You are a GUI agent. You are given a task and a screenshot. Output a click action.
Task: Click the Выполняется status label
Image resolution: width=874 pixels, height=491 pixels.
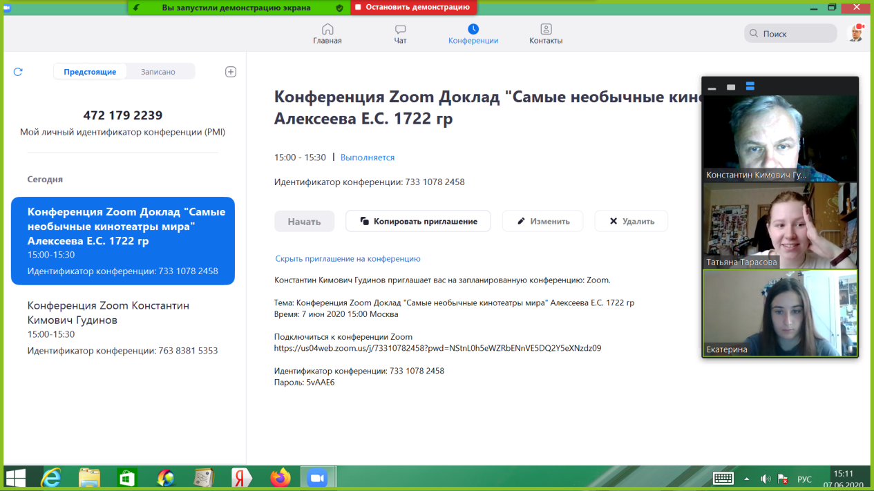coord(368,157)
